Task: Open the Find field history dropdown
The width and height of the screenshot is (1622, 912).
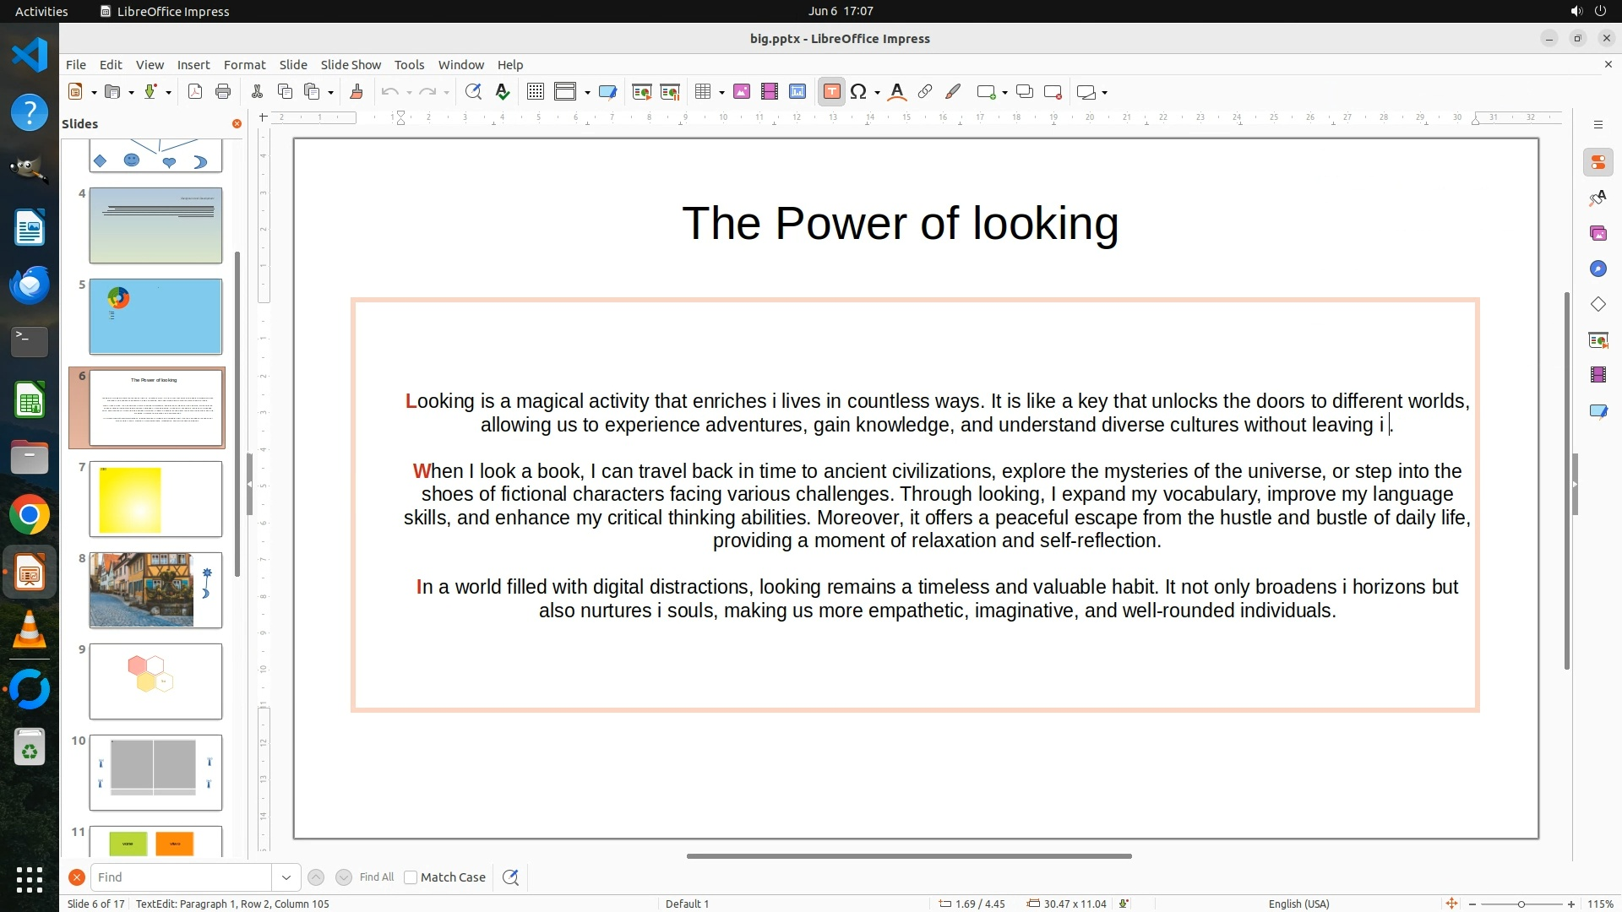Action: point(286,877)
